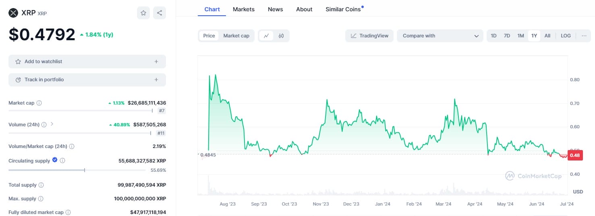Click the Total supply info icon

pos(41,185)
